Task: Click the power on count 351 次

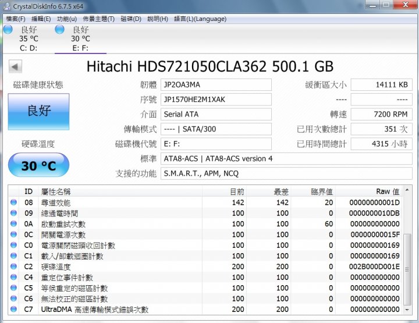Action: coord(381,129)
